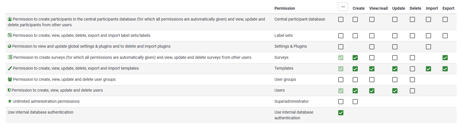Check Update permission for Settings & Plugins
The height and width of the screenshot is (131, 471).
[395, 47]
